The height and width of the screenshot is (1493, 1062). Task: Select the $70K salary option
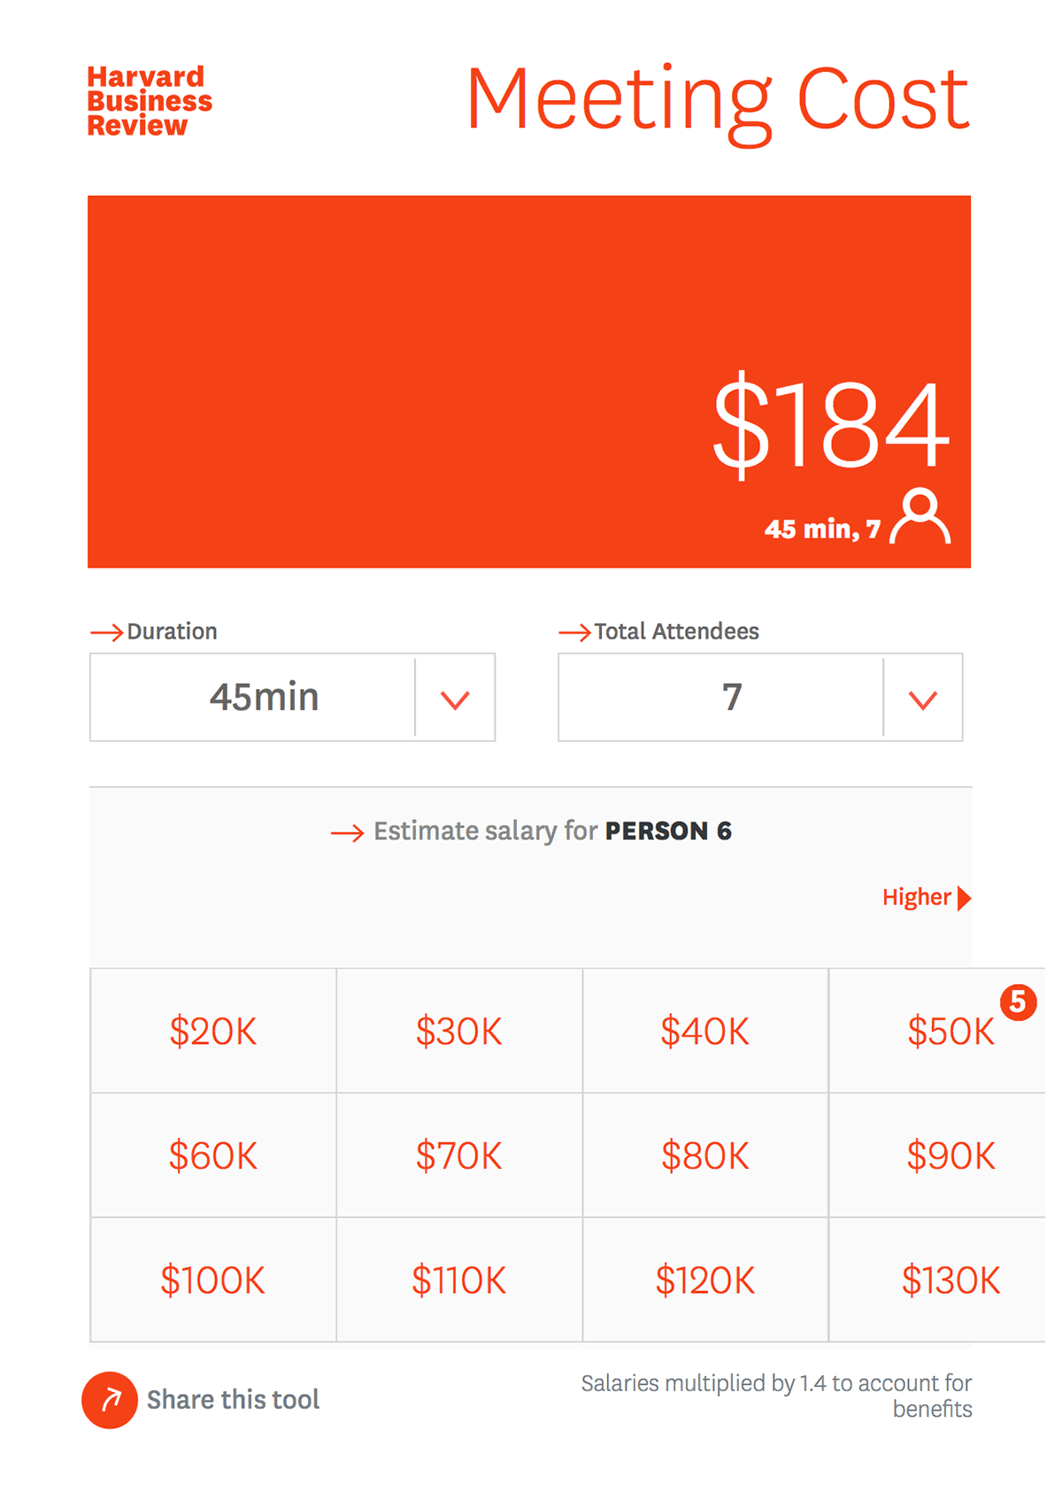[459, 1156]
